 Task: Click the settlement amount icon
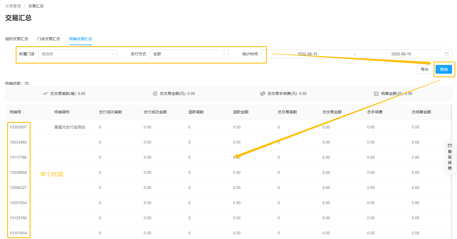(376, 94)
